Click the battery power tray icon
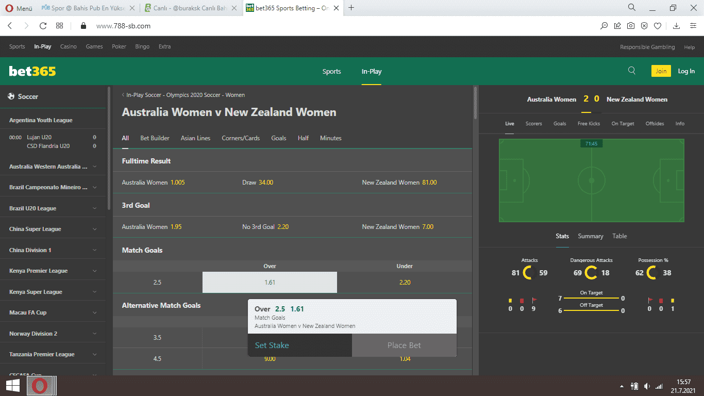 pyautogui.click(x=635, y=386)
